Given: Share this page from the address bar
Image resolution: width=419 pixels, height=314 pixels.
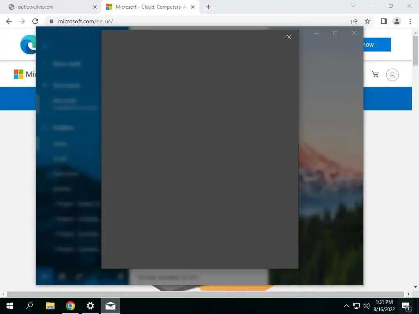Looking at the screenshot, I should tap(354, 21).
